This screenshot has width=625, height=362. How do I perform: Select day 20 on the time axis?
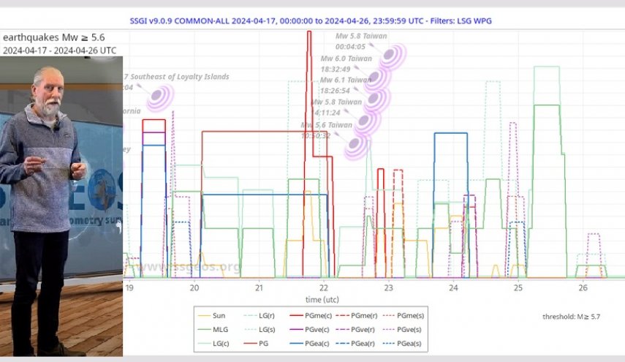tap(194, 287)
